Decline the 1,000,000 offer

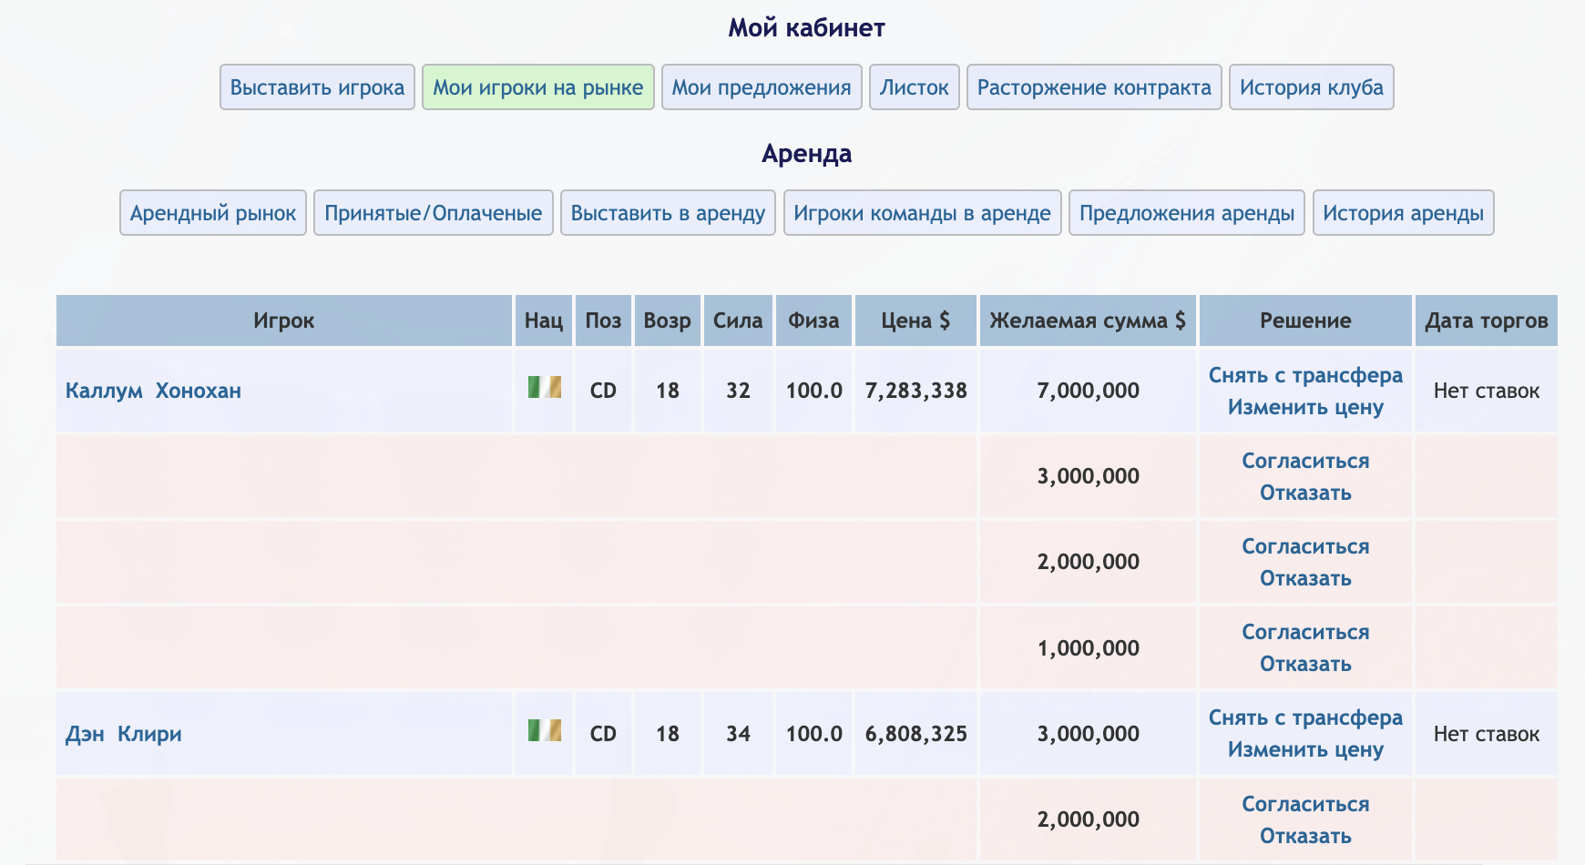coord(1305,664)
